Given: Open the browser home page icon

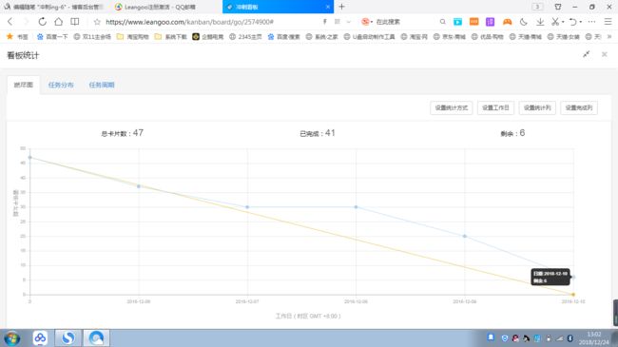Looking at the screenshot, I should click(x=58, y=22).
